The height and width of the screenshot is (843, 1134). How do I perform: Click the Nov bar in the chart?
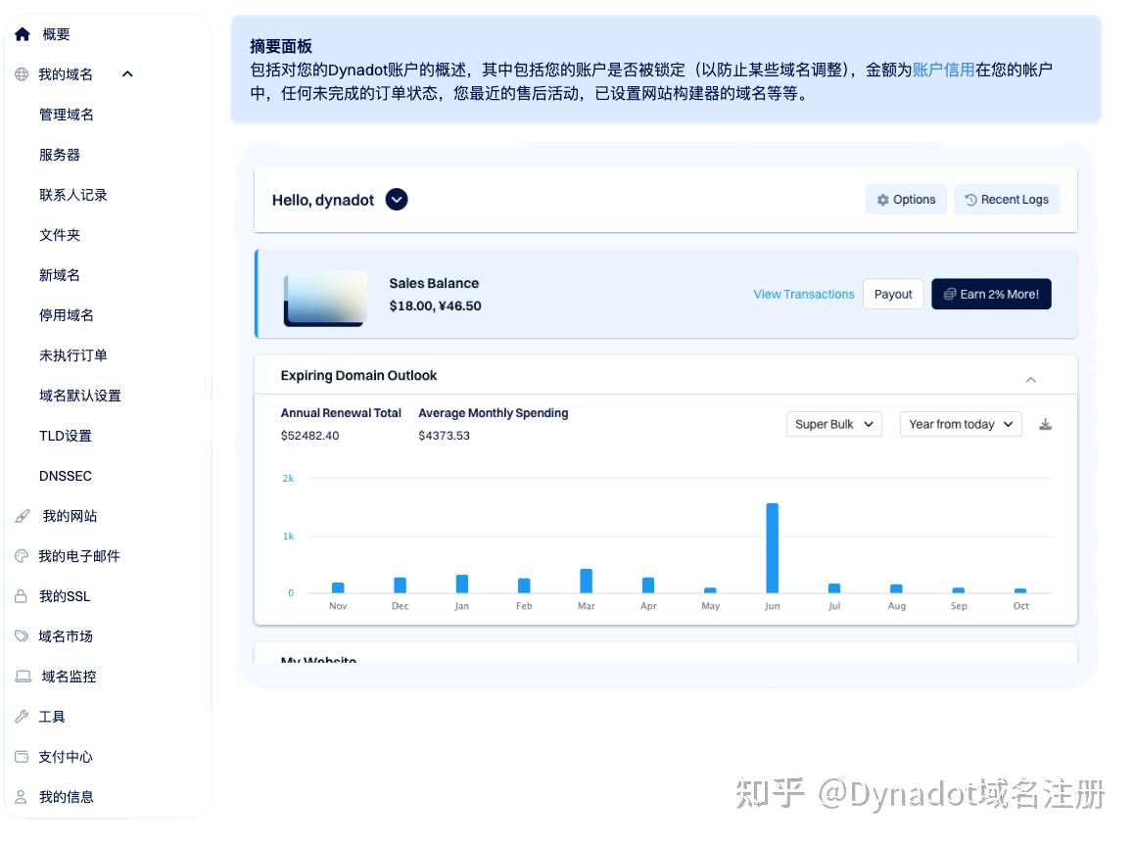(338, 587)
